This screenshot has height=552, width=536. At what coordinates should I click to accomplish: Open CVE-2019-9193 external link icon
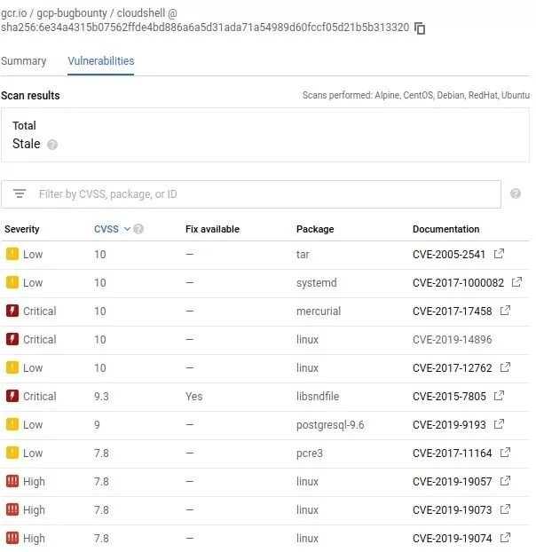click(x=499, y=424)
